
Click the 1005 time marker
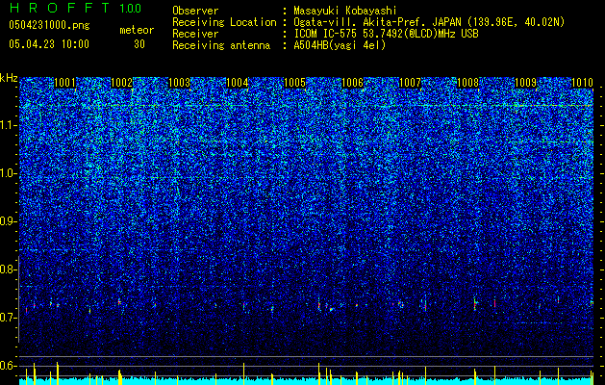tap(294, 83)
